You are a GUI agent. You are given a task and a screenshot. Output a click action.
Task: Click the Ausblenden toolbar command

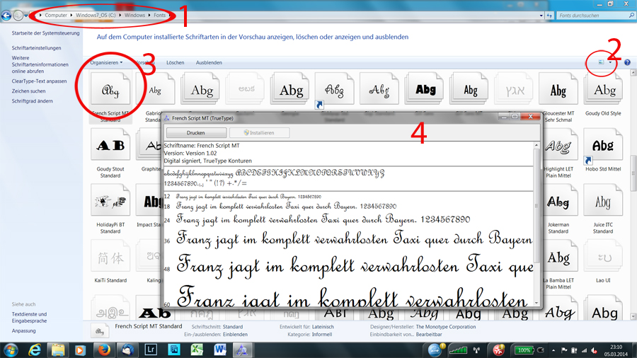(209, 62)
